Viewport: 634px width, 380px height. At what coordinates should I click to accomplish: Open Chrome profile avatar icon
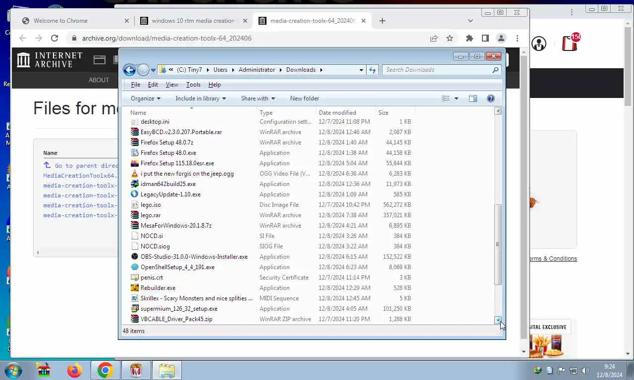coord(501,38)
